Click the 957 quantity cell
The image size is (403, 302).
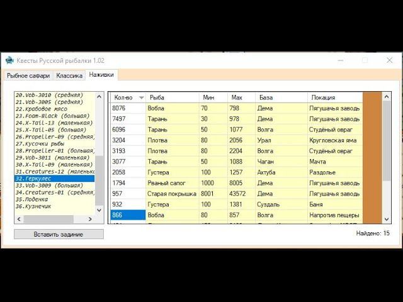(x=128, y=194)
